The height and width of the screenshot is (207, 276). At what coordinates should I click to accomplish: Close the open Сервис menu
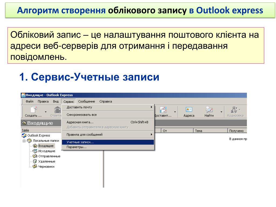(x=68, y=102)
